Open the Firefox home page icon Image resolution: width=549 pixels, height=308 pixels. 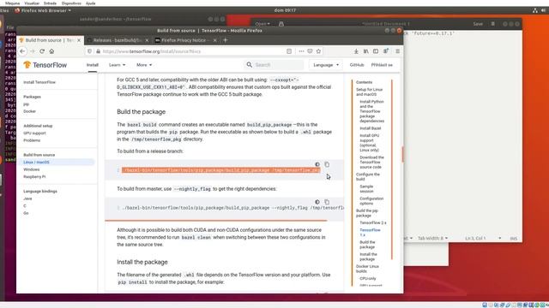click(x=51, y=51)
